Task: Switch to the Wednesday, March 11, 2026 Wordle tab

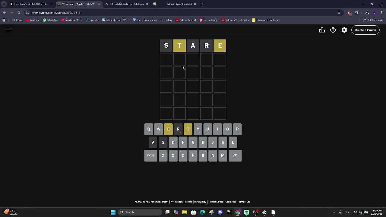Action: (x=79, y=4)
